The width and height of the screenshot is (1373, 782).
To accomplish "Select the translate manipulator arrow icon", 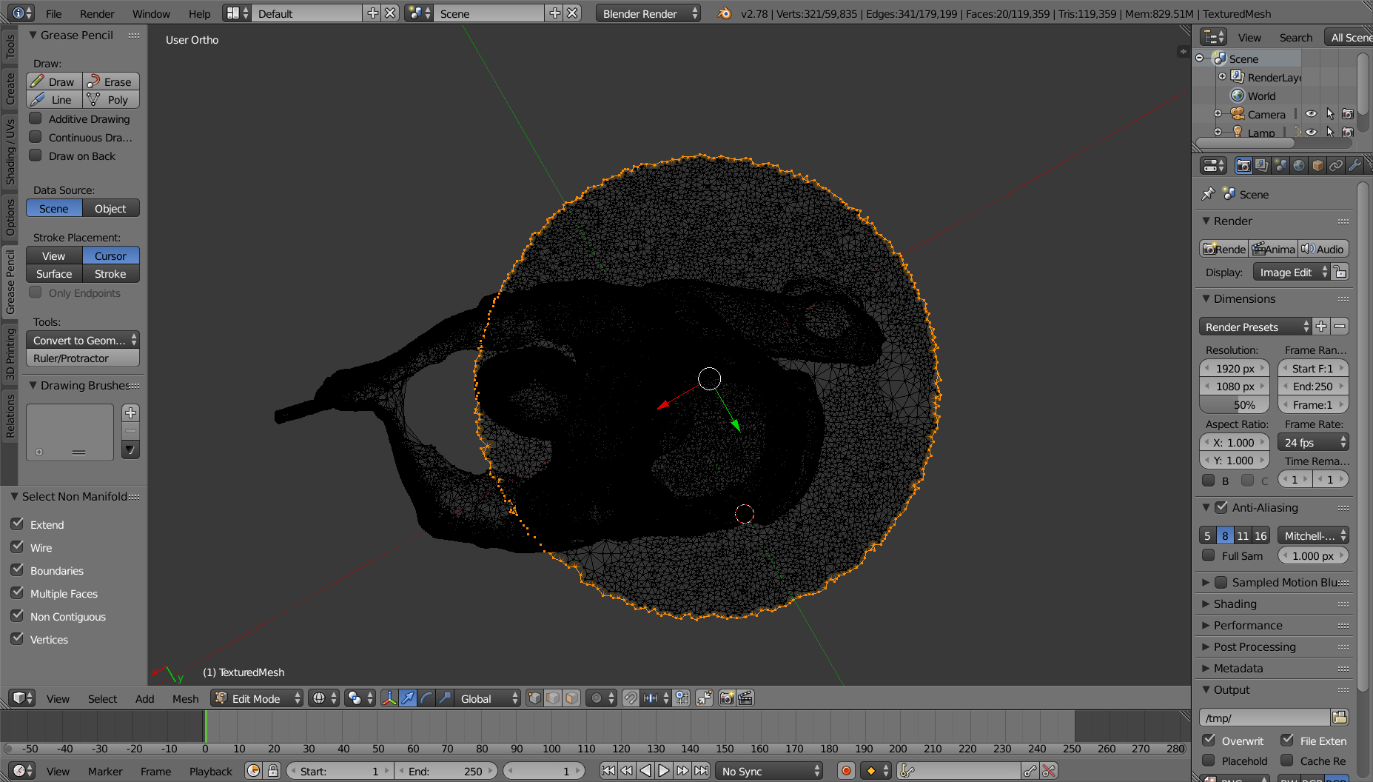I will coord(408,698).
